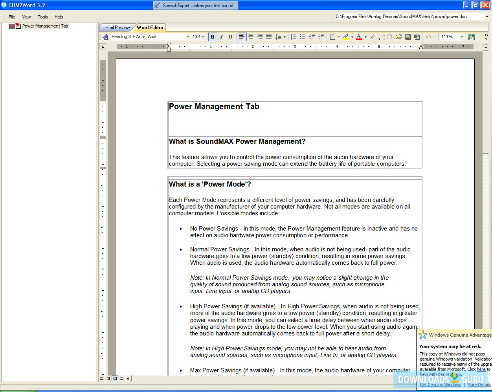Open the Tools menu
This screenshot has width=492, height=392.
point(42,17)
